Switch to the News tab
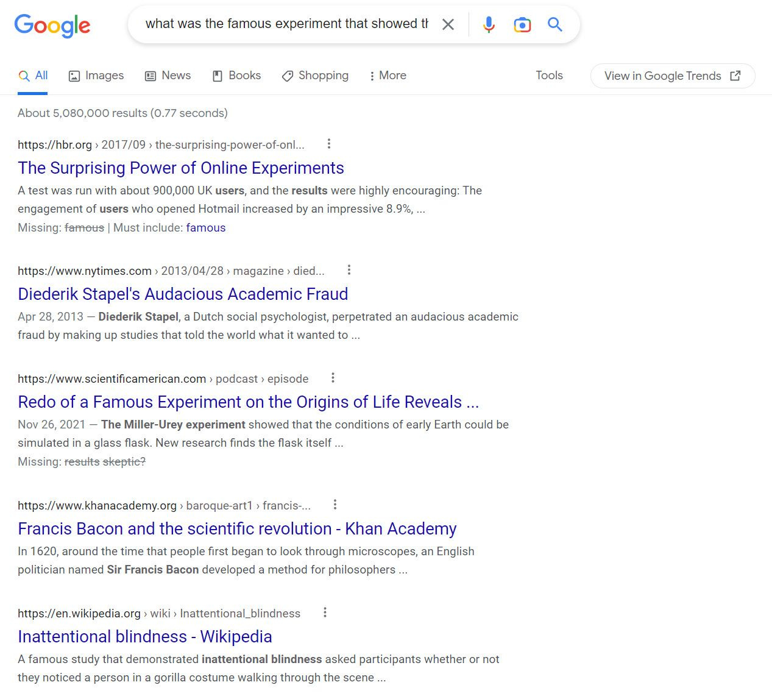The height and width of the screenshot is (696, 772). pos(168,76)
